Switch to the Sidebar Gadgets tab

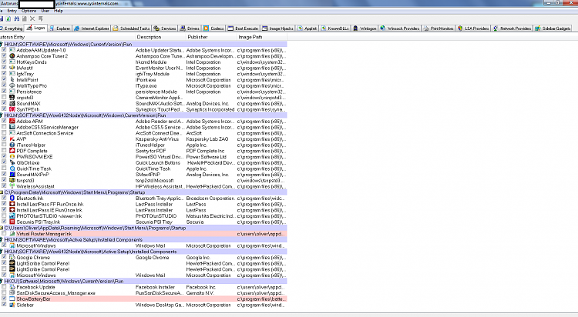[x=553, y=28]
